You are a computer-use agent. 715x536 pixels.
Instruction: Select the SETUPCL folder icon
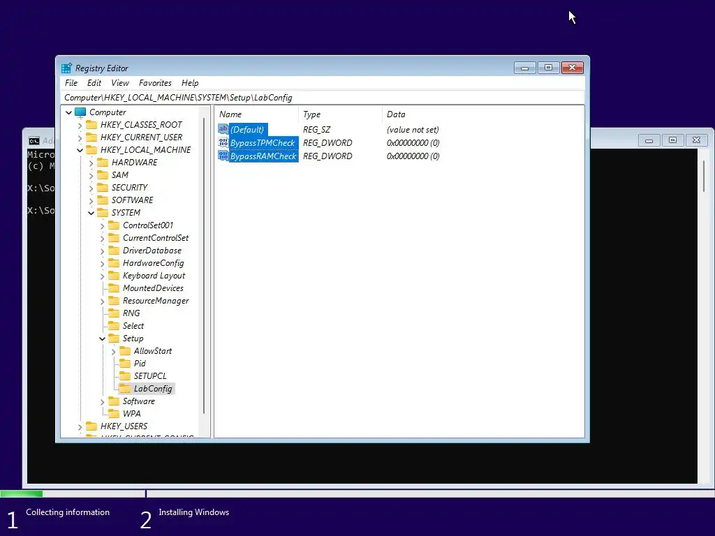pyautogui.click(x=124, y=376)
